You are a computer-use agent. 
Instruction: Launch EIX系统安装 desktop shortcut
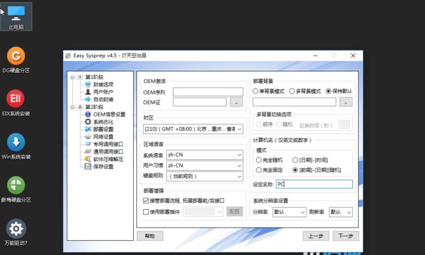16,103
